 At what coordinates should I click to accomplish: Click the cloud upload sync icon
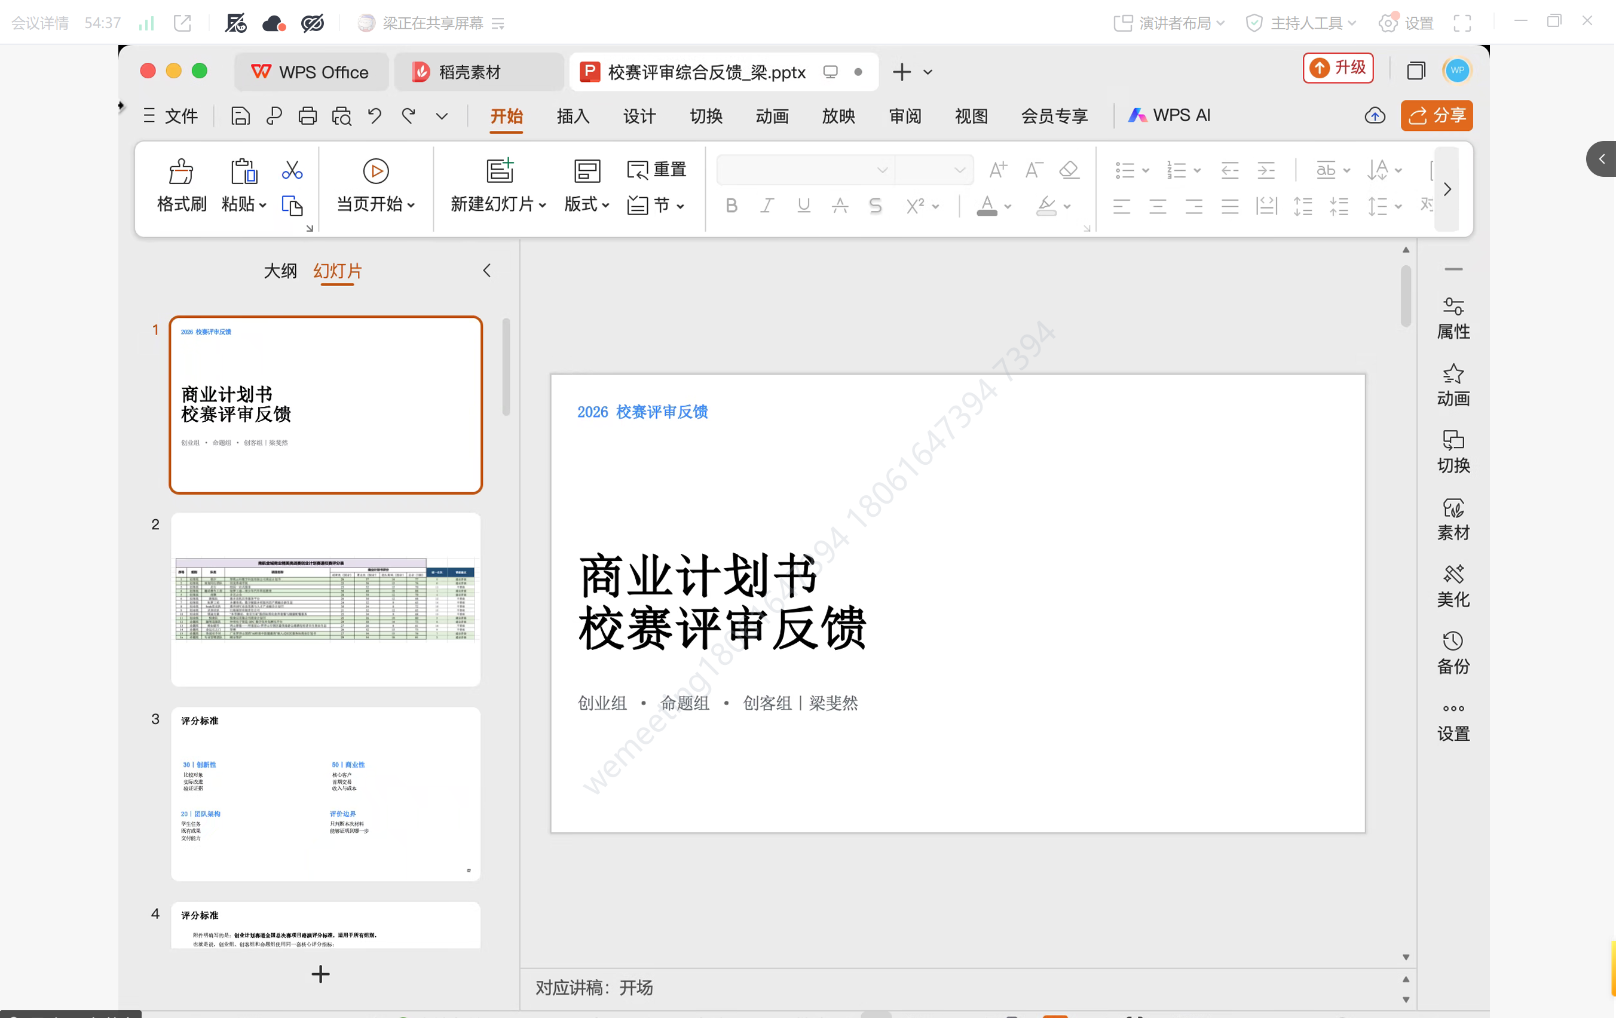[x=1375, y=116]
